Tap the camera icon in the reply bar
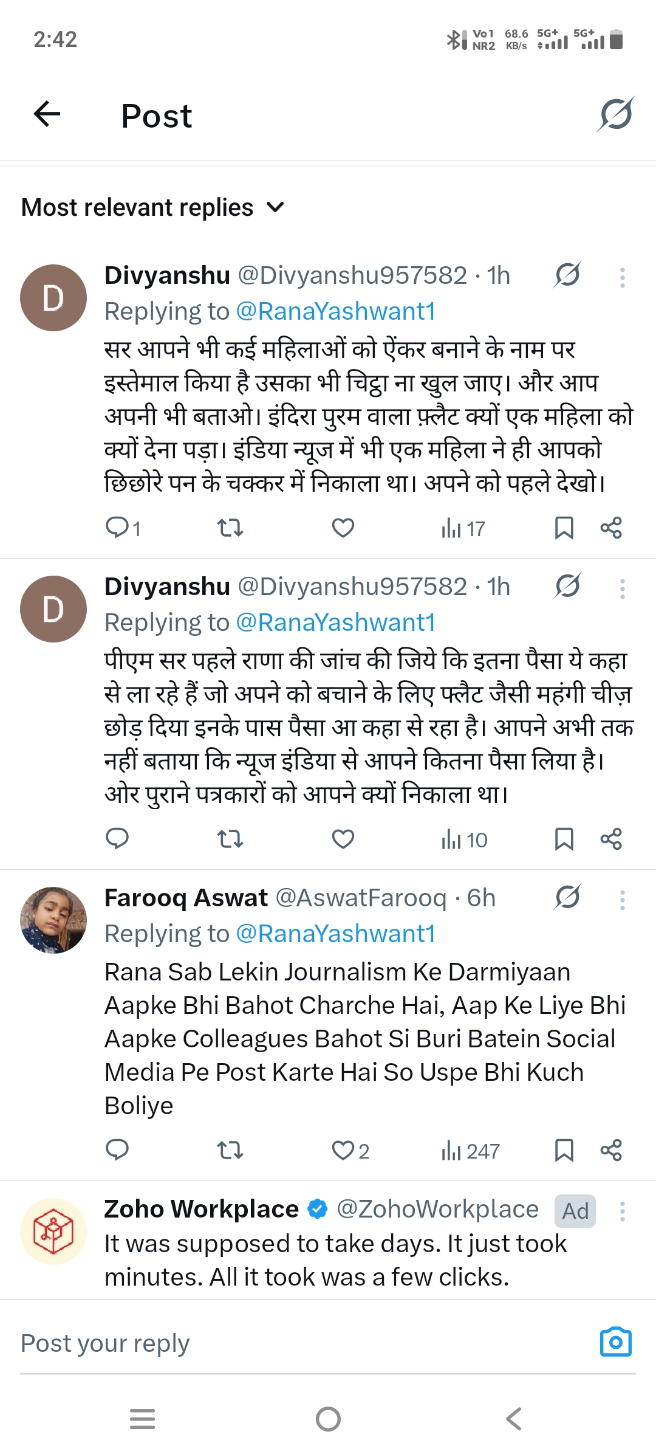 click(x=615, y=1342)
